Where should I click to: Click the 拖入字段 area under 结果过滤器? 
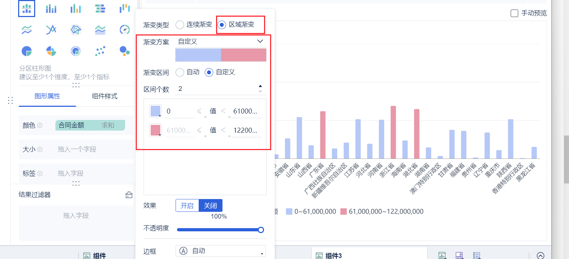(x=76, y=223)
